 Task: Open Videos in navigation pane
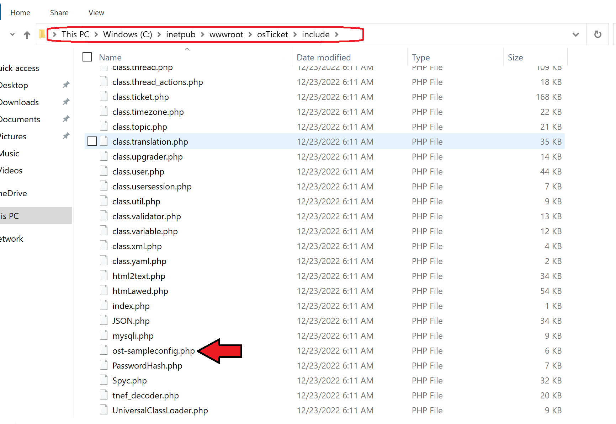click(11, 171)
